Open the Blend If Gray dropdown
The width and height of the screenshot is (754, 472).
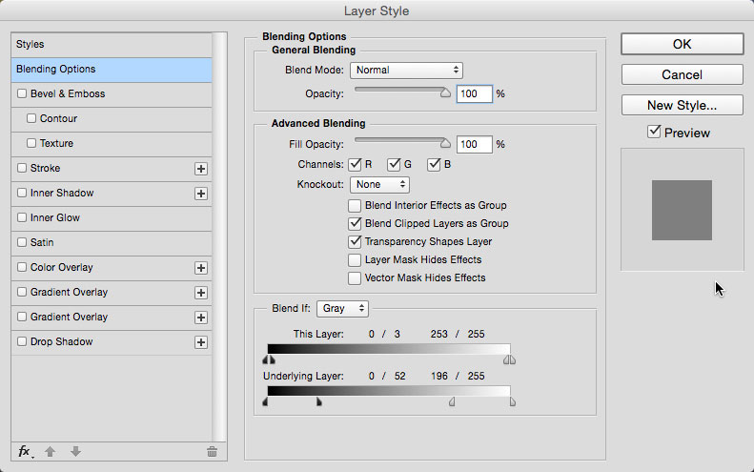pyautogui.click(x=342, y=308)
